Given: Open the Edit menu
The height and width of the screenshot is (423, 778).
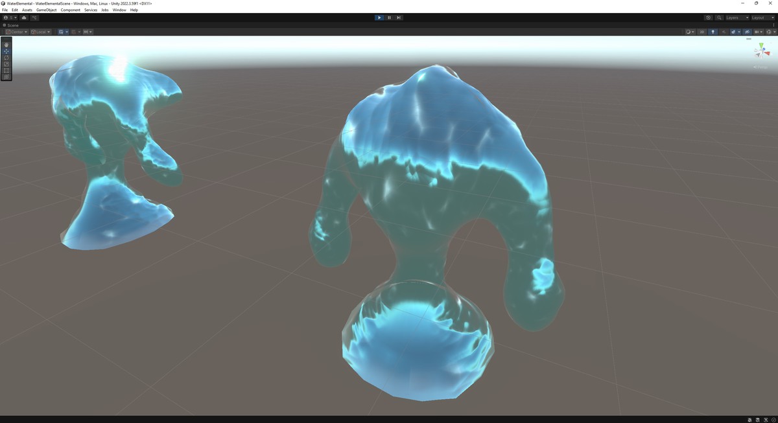Looking at the screenshot, I should [x=15, y=10].
